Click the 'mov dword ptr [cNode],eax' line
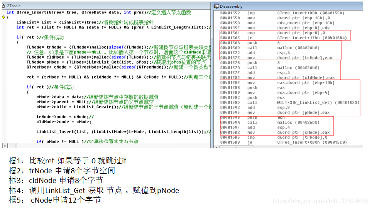This screenshot has height=208, width=372. click(275, 133)
